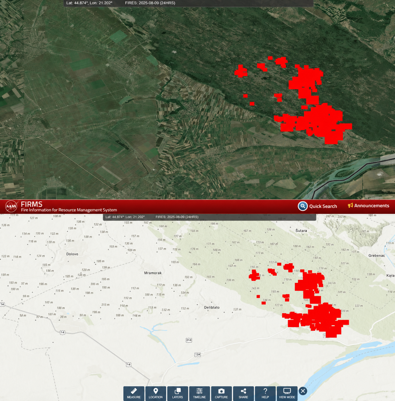Click the Mramorak town label
This screenshot has width=395, height=401.
(153, 273)
